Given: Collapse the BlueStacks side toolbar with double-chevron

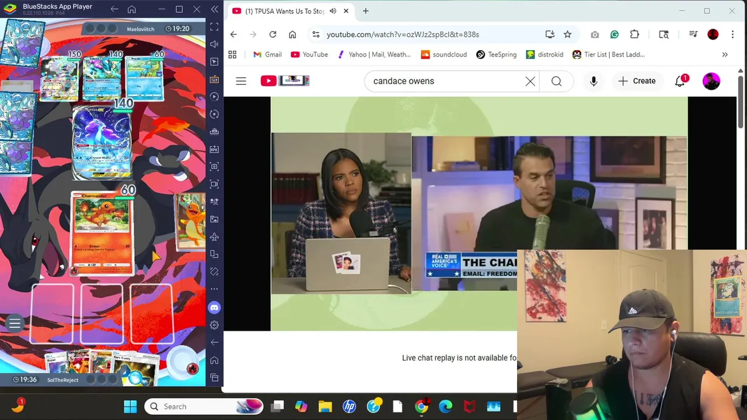Looking at the screenshot, I should click(x=215, y=9).
